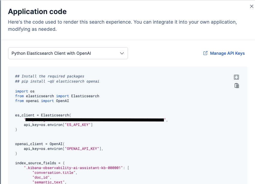Click the Application code heading
The image size is (255, 184).
37,12
